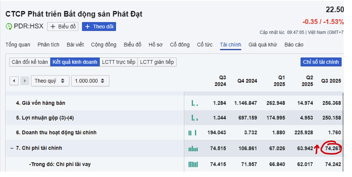352x177 pixels.
Task: Collapse the Chi phí tài chính row
Action: tap(12, 148)
